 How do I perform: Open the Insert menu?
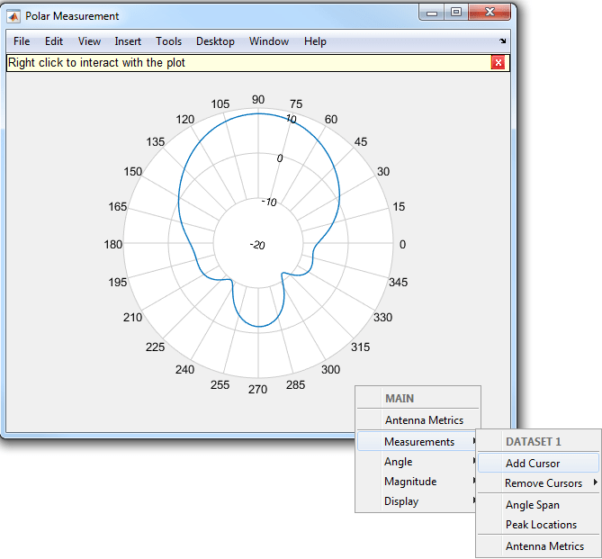pyautogui.click(x=128, y=41)
